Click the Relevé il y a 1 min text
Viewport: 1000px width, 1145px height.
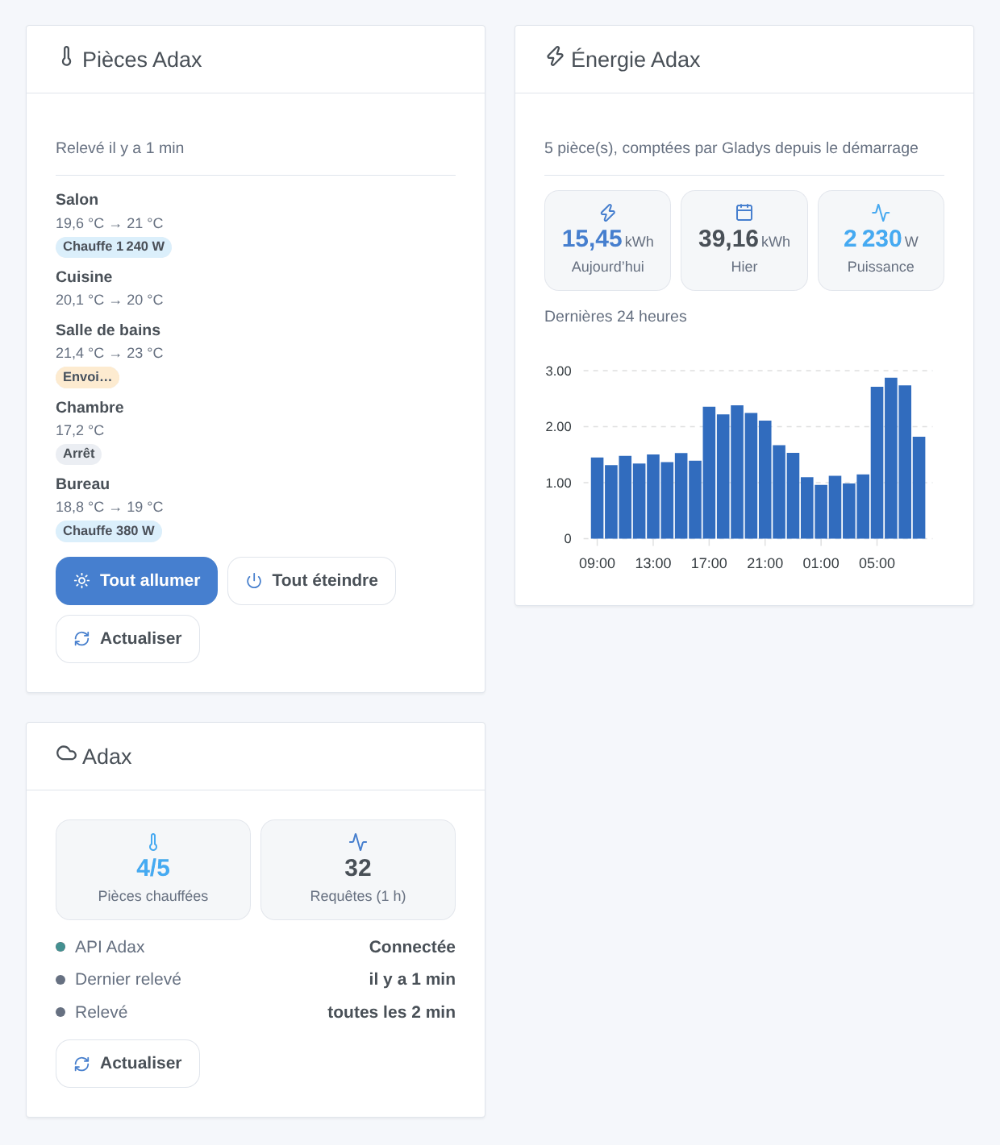tap(120, 147)
